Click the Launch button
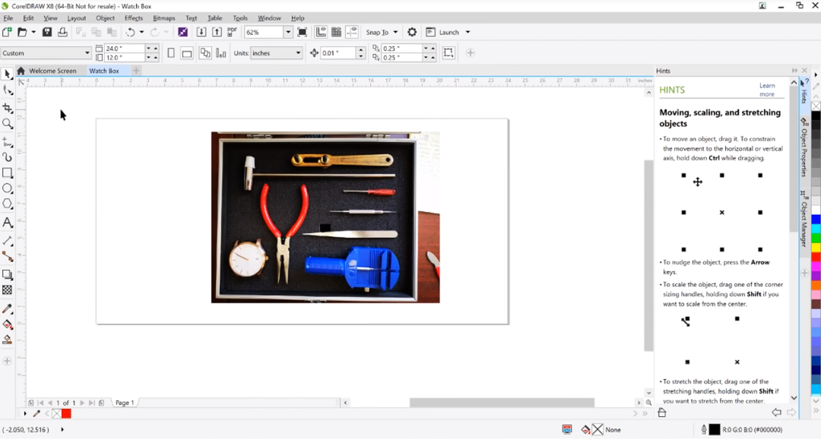The width and height of the screenshot is (821, 439). click(x=448, y=32)
